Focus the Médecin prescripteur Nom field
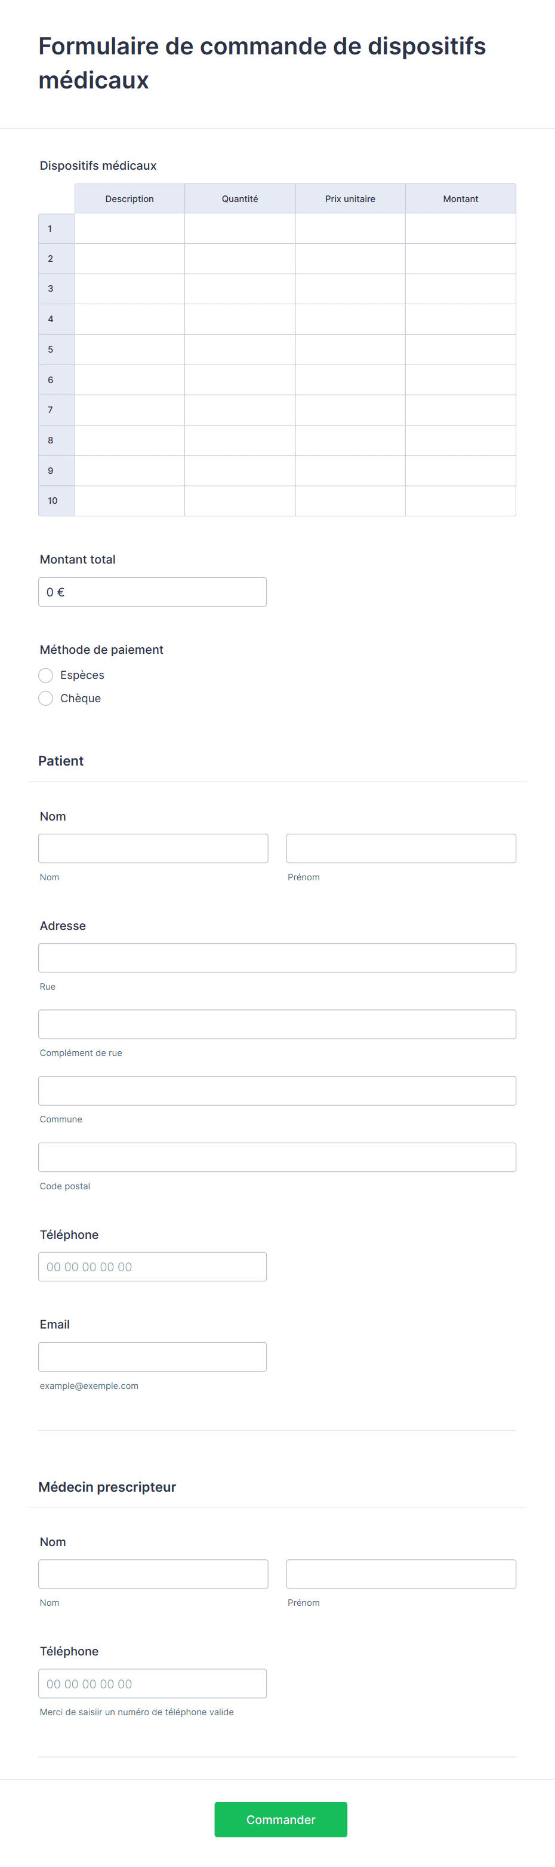This screenshot has width=555, height=1867. coord(153,1574)
